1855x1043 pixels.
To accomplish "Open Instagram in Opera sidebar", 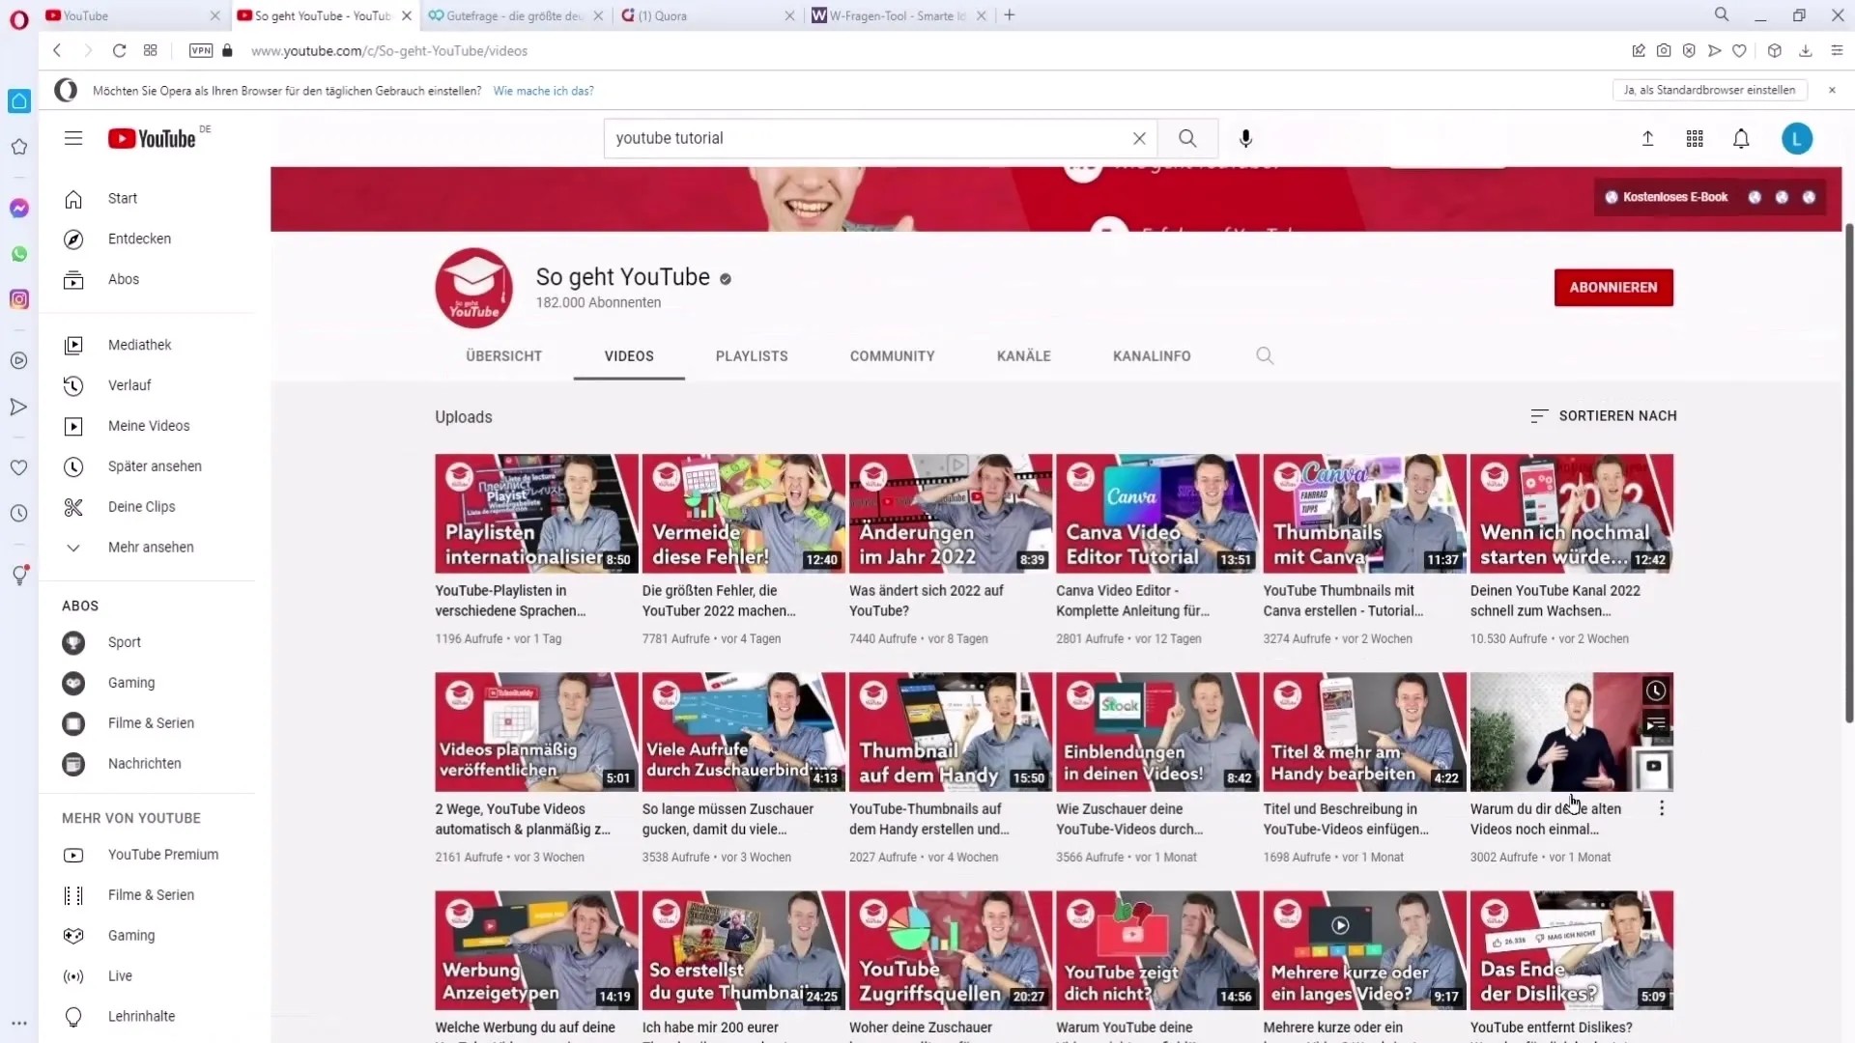I will pos(19,299).
